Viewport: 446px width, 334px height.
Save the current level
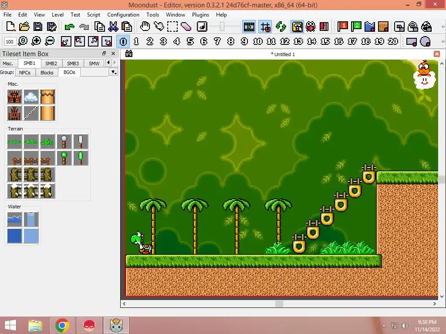point(38,27)
